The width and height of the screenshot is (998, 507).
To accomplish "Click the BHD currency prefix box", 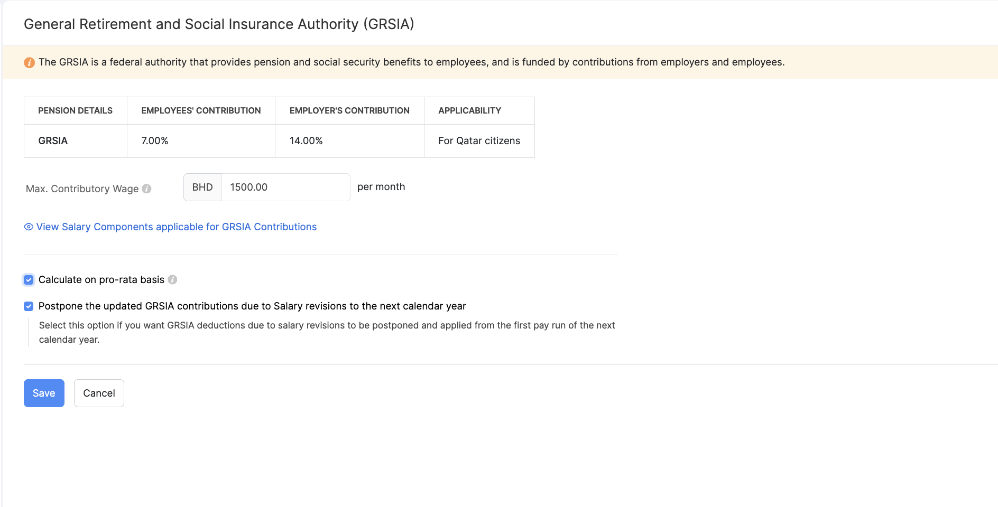I will (202, 187).
